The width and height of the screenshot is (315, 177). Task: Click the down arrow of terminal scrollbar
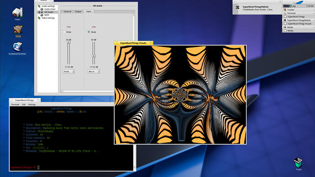tap(135, 167)
